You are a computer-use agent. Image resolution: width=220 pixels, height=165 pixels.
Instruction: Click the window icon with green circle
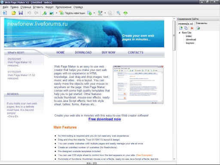click(89, 13)
